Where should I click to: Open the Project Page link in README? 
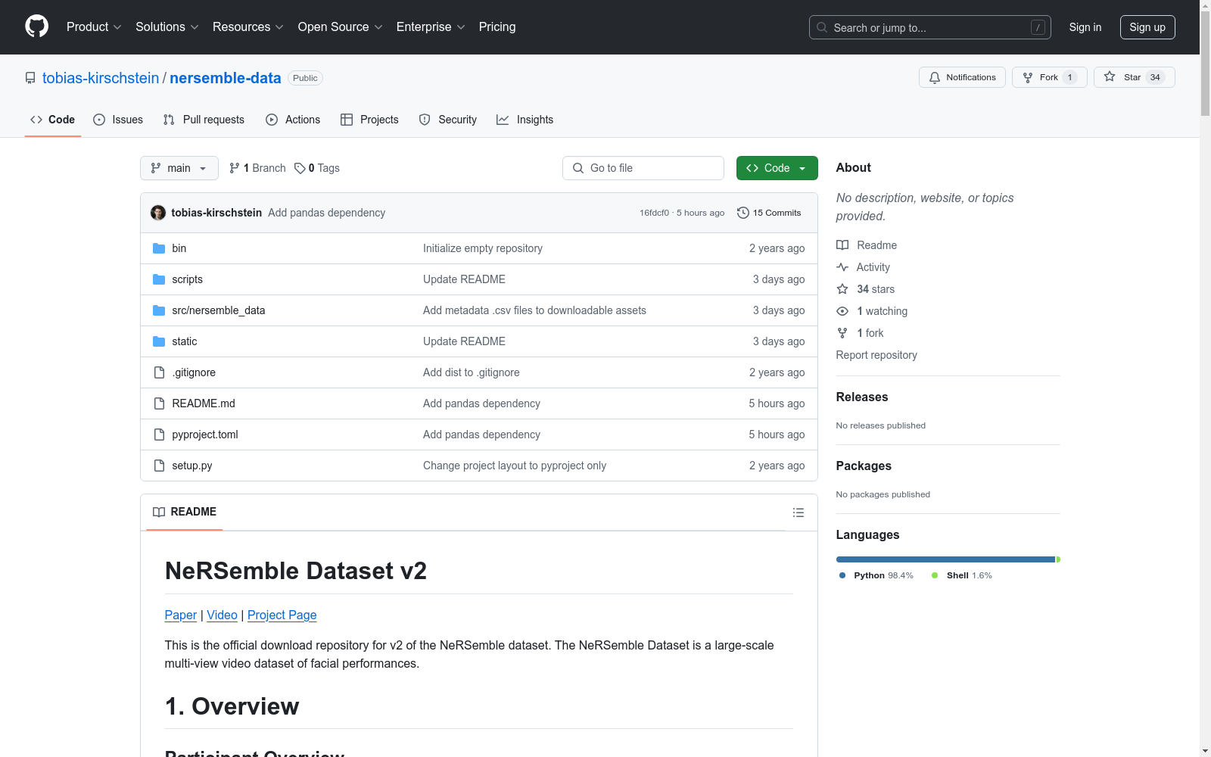click(x=282, y=615)
